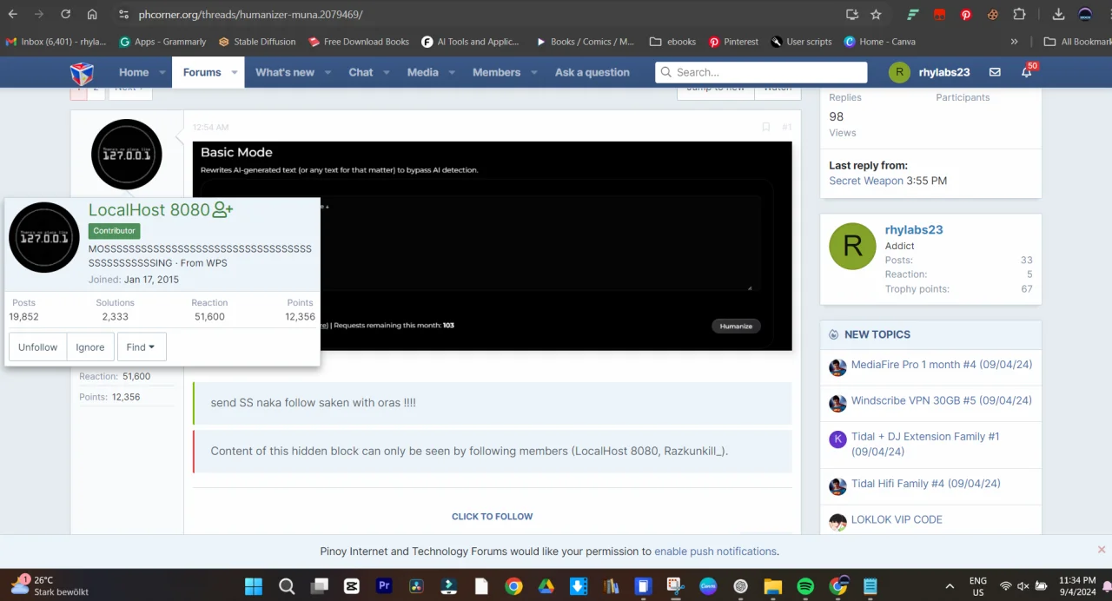Screen dimensions: 1112x601
Task: Open DaVinci Resolve taskbar icon
Action: (416, 586)
